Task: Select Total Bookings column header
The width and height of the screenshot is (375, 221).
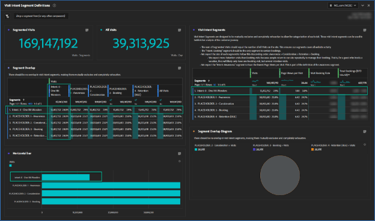Action: [353, 73]
